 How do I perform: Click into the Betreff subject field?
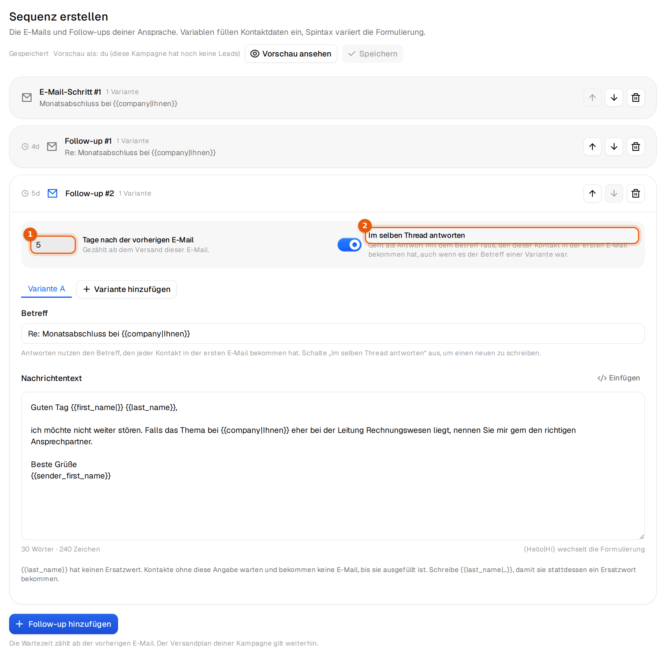tap(333, 334)
